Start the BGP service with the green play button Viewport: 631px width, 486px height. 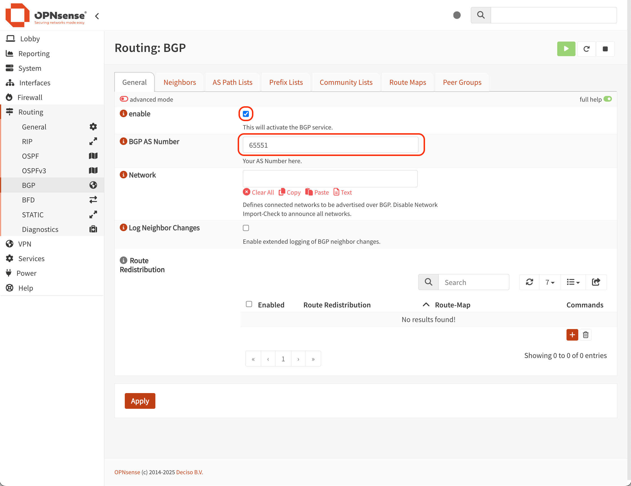[566, 49]
